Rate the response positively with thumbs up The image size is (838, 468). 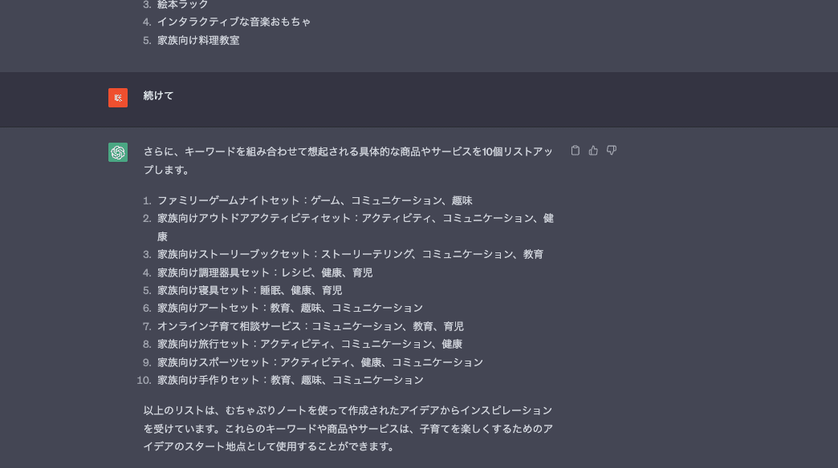pyautogui.click(x=593, y=150)
